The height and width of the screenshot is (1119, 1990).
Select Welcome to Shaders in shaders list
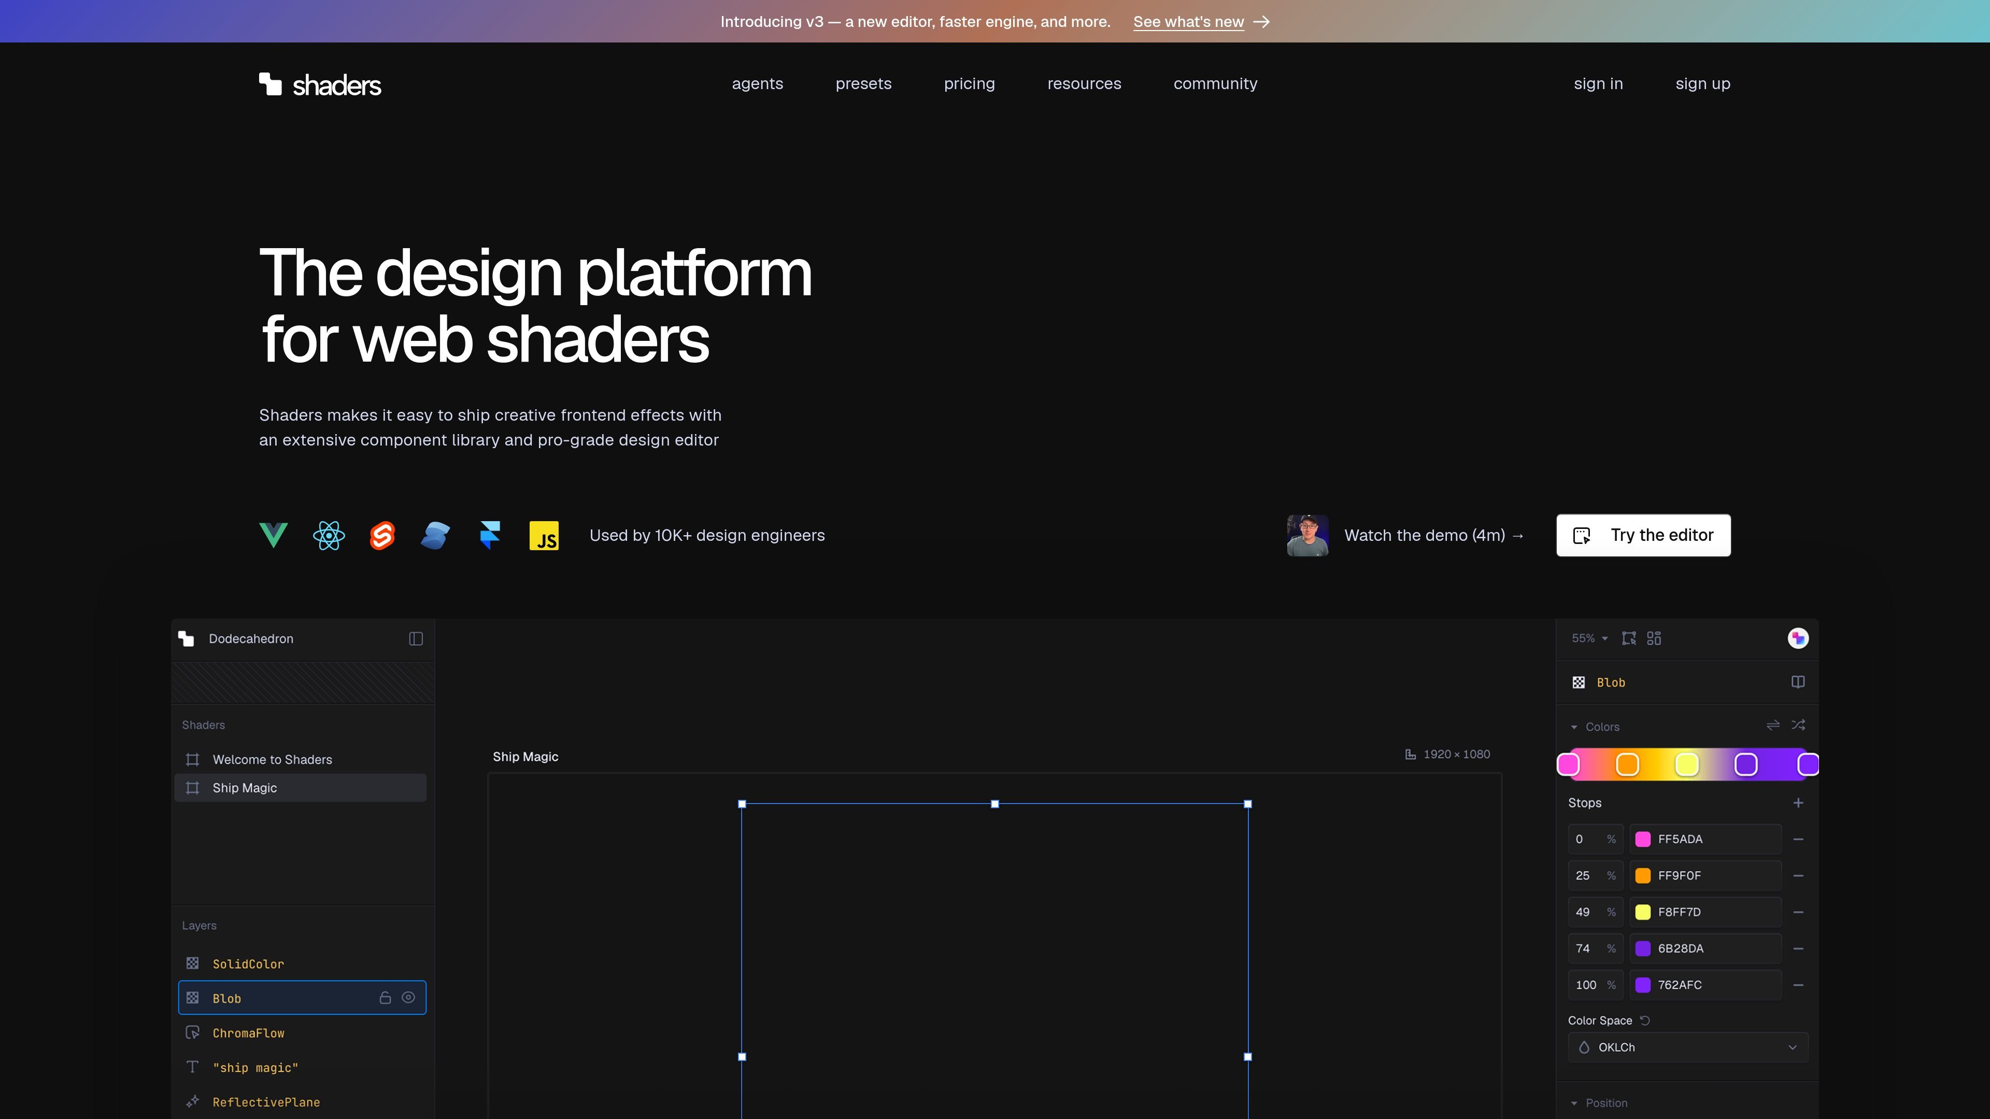pyautogui.click(x=301, y=759)
